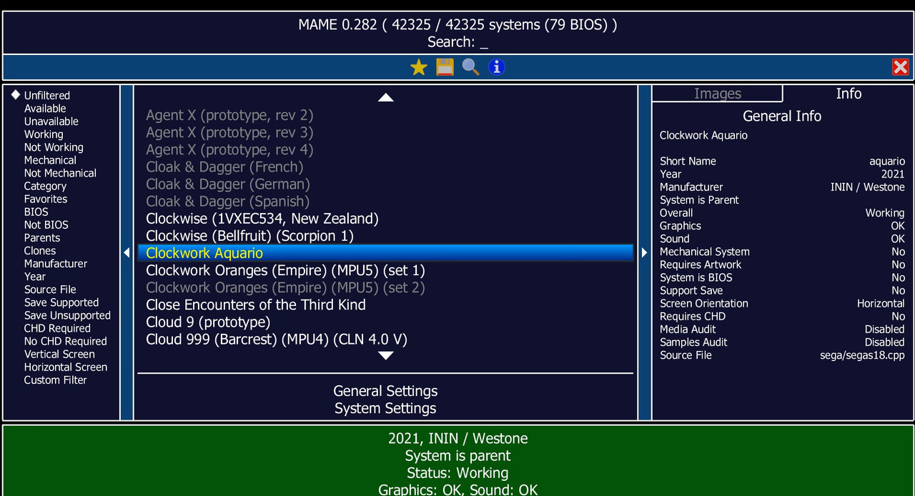Choose the Manufacturer filter
The height and width of the screenshot is (496, 915).
click(56, 264)
